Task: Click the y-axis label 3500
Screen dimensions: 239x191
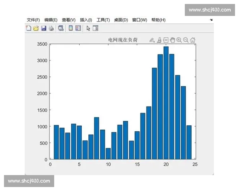Action: point(42,44)
